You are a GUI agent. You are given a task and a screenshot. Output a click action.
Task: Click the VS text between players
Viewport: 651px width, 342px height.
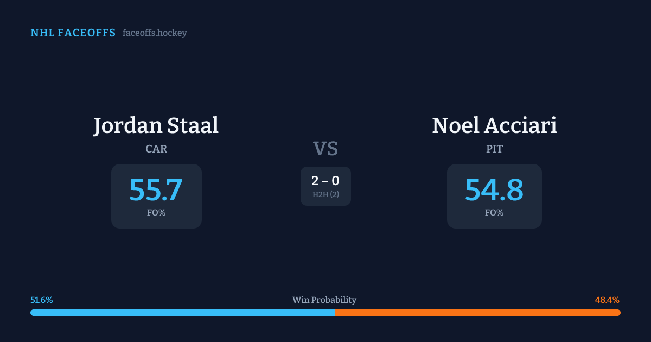tap(325, 148)
